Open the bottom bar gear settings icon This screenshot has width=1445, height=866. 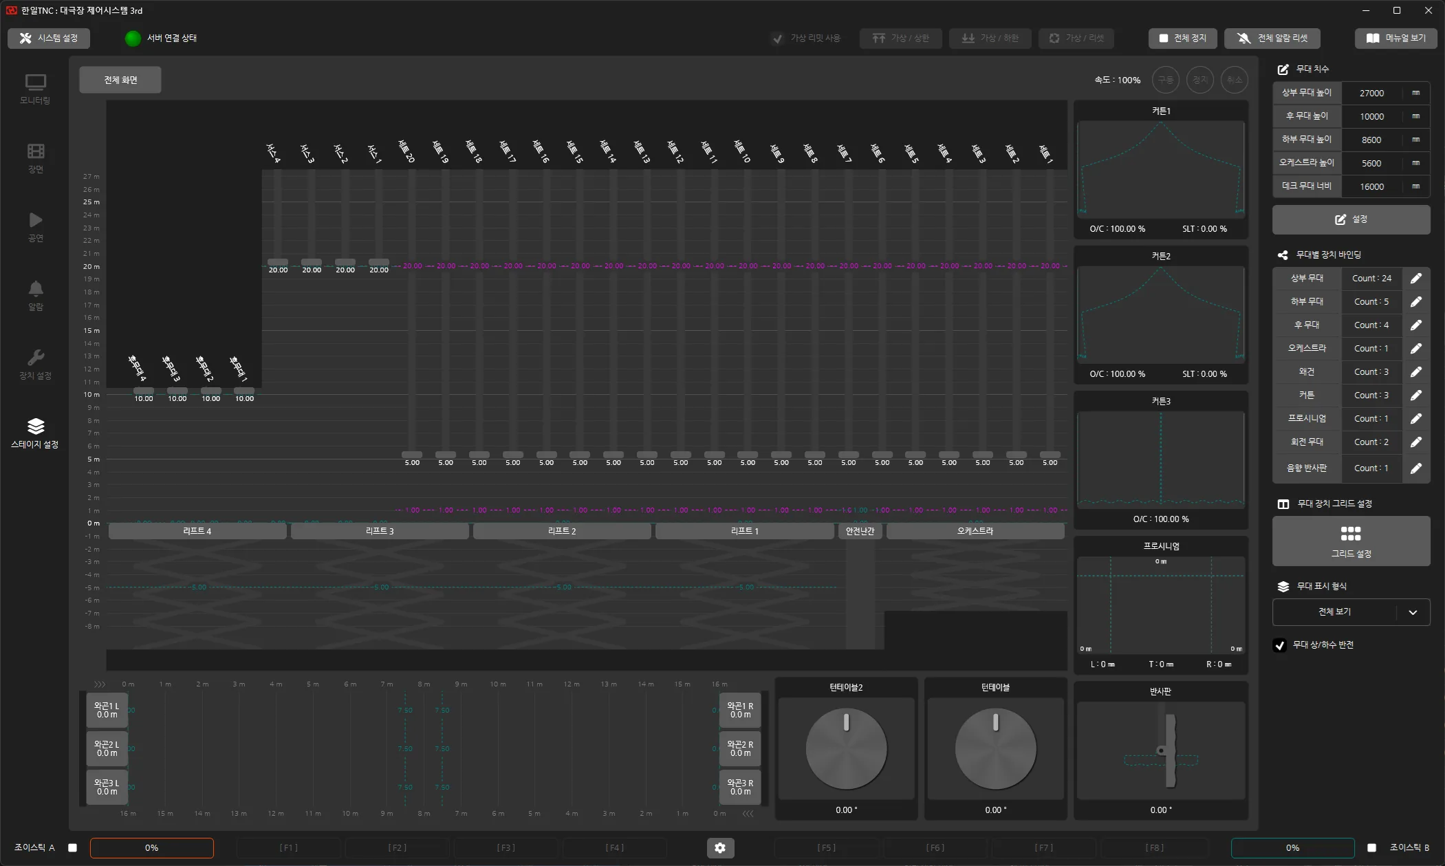pos(720,848)
